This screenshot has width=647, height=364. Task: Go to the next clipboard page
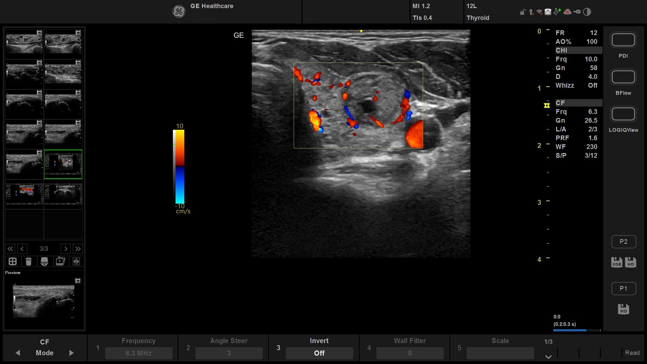(x=66, y=249)
